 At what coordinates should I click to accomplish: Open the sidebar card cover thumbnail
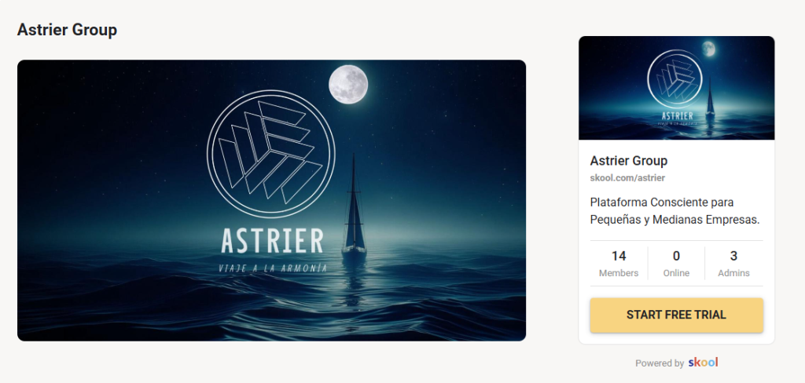(x=676, y=88)
